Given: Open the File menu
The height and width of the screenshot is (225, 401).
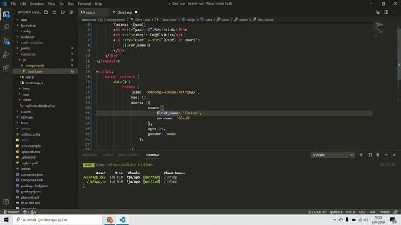Looking at the screenshot, I should click(14, 4).
